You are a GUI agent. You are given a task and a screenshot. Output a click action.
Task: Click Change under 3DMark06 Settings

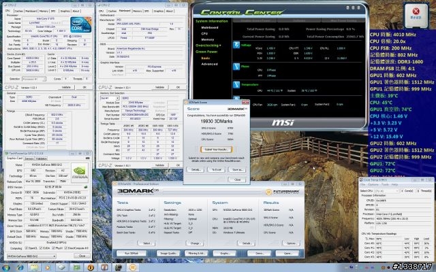(196, 243)
